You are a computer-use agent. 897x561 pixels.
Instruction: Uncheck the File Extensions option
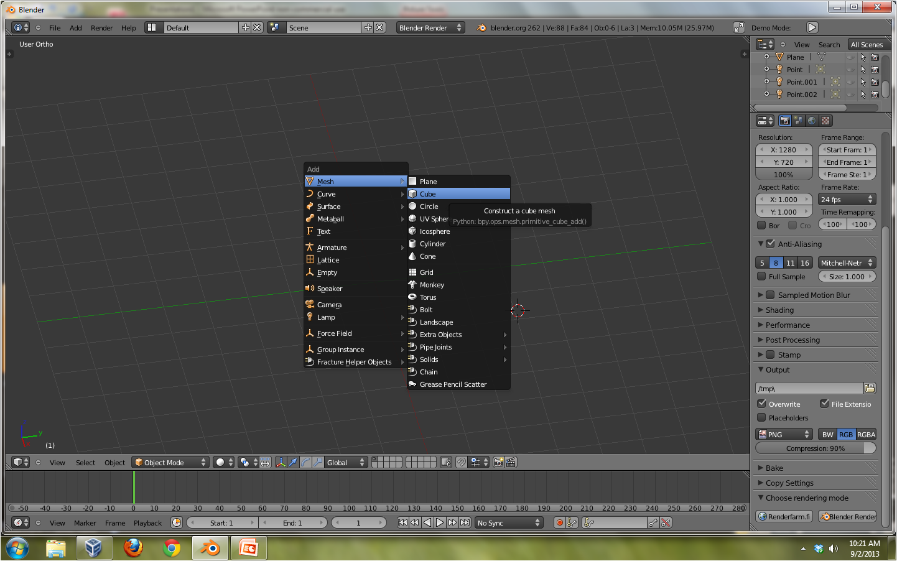pos(824,404)
